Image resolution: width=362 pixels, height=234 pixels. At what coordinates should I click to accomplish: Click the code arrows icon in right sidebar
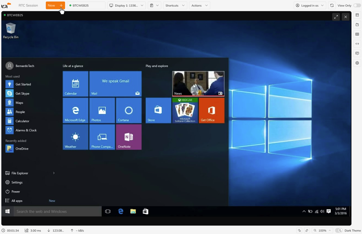357,44
